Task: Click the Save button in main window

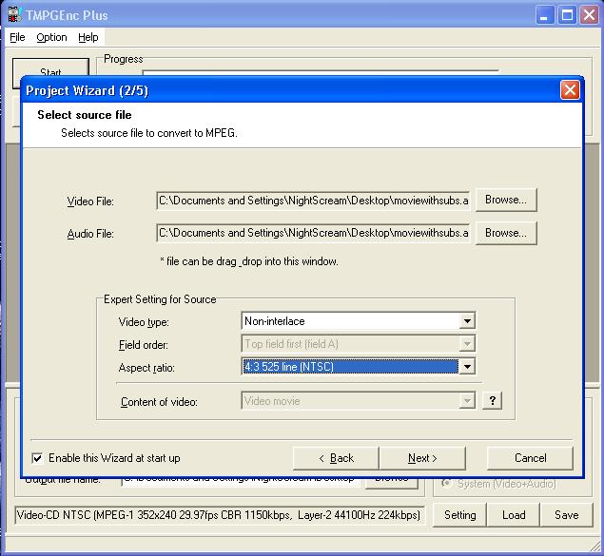Action: [x=566, y=515]
